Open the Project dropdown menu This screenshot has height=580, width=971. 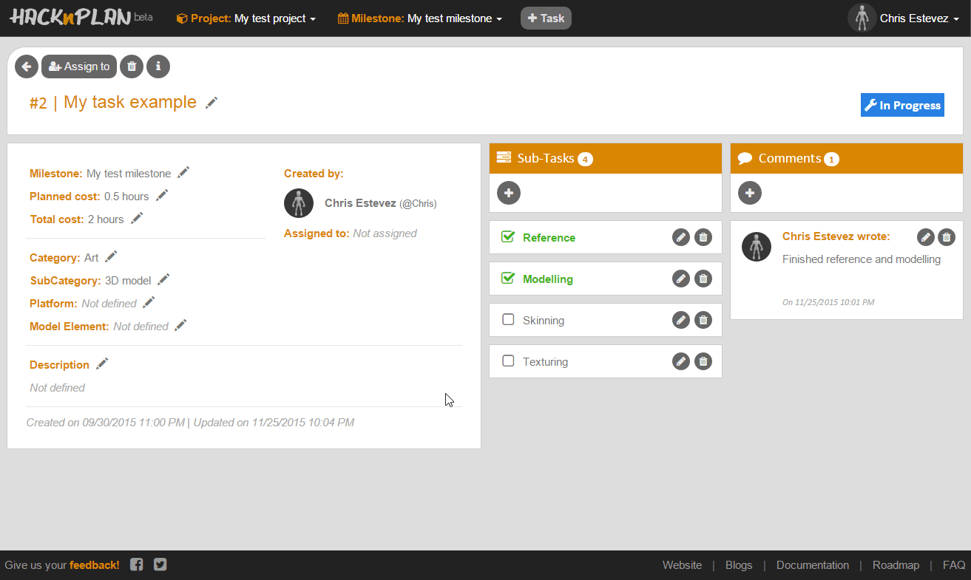pos(246,18)
